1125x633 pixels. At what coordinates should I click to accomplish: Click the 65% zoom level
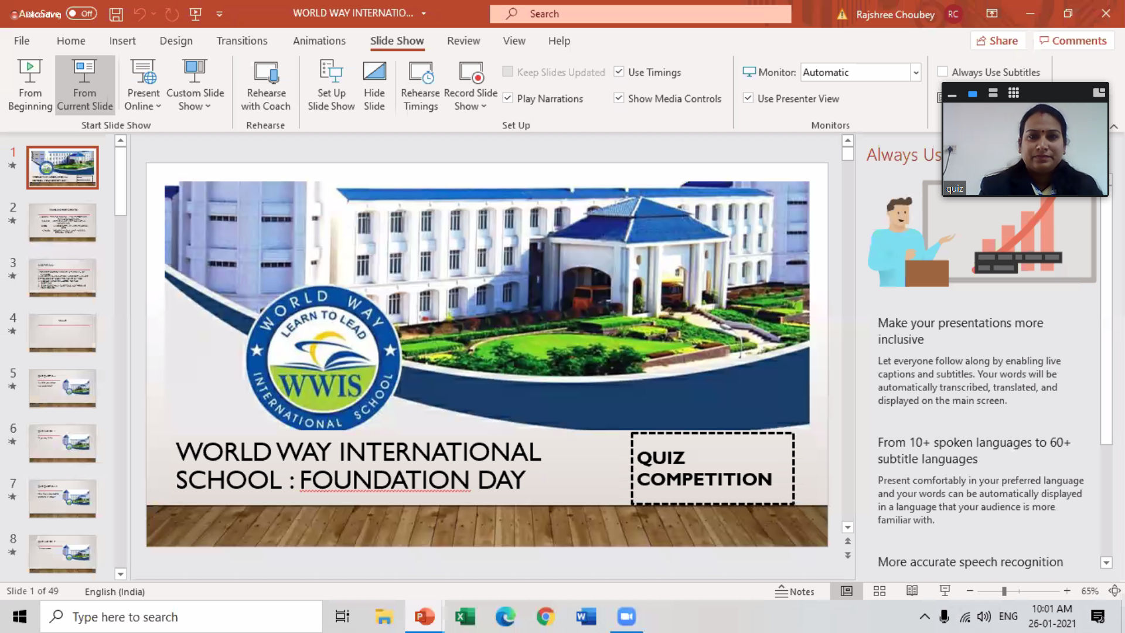point(1090,591)
